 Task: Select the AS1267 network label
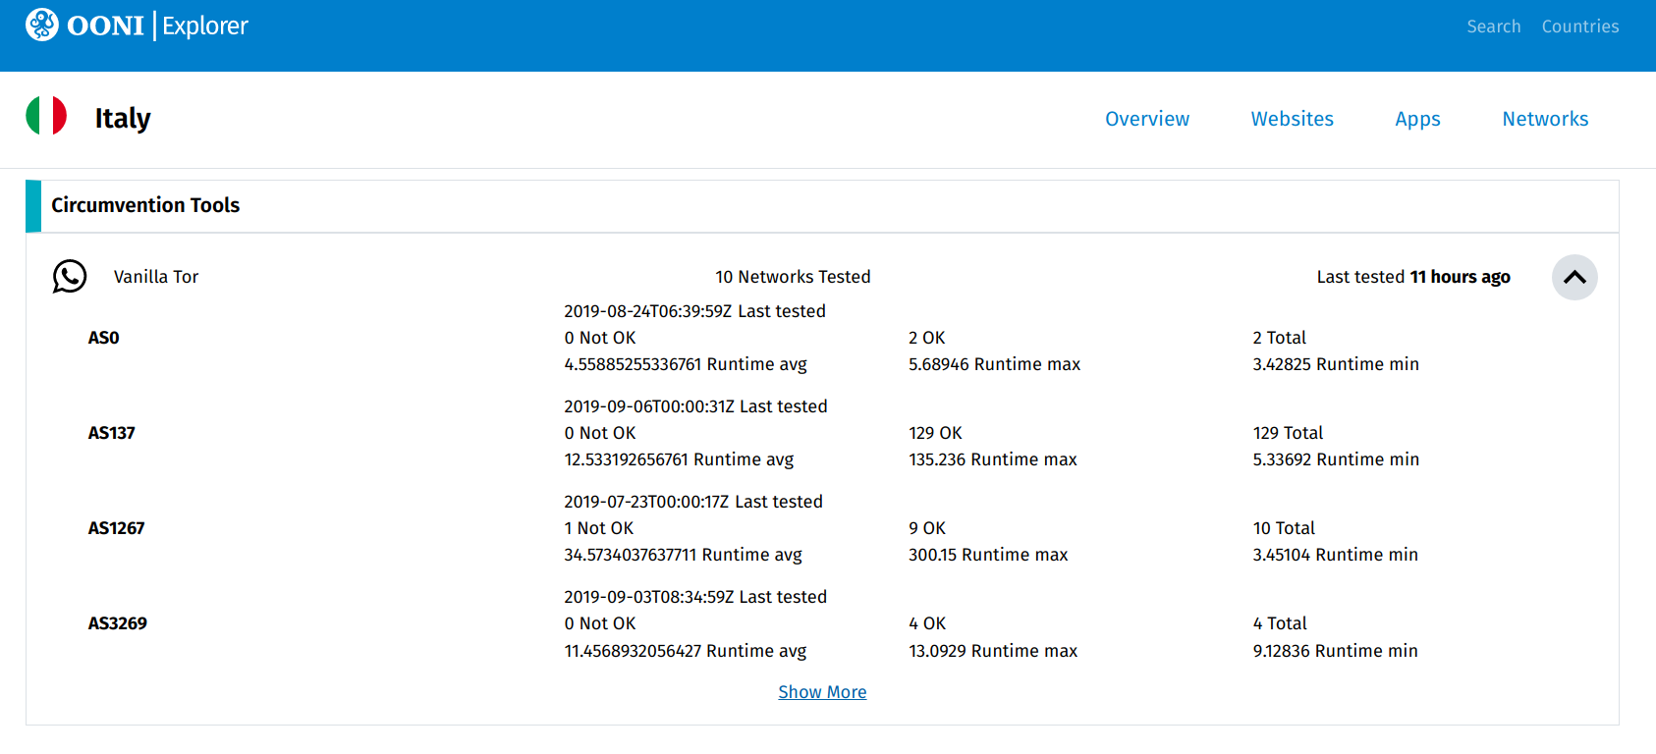tap(117, 528)
